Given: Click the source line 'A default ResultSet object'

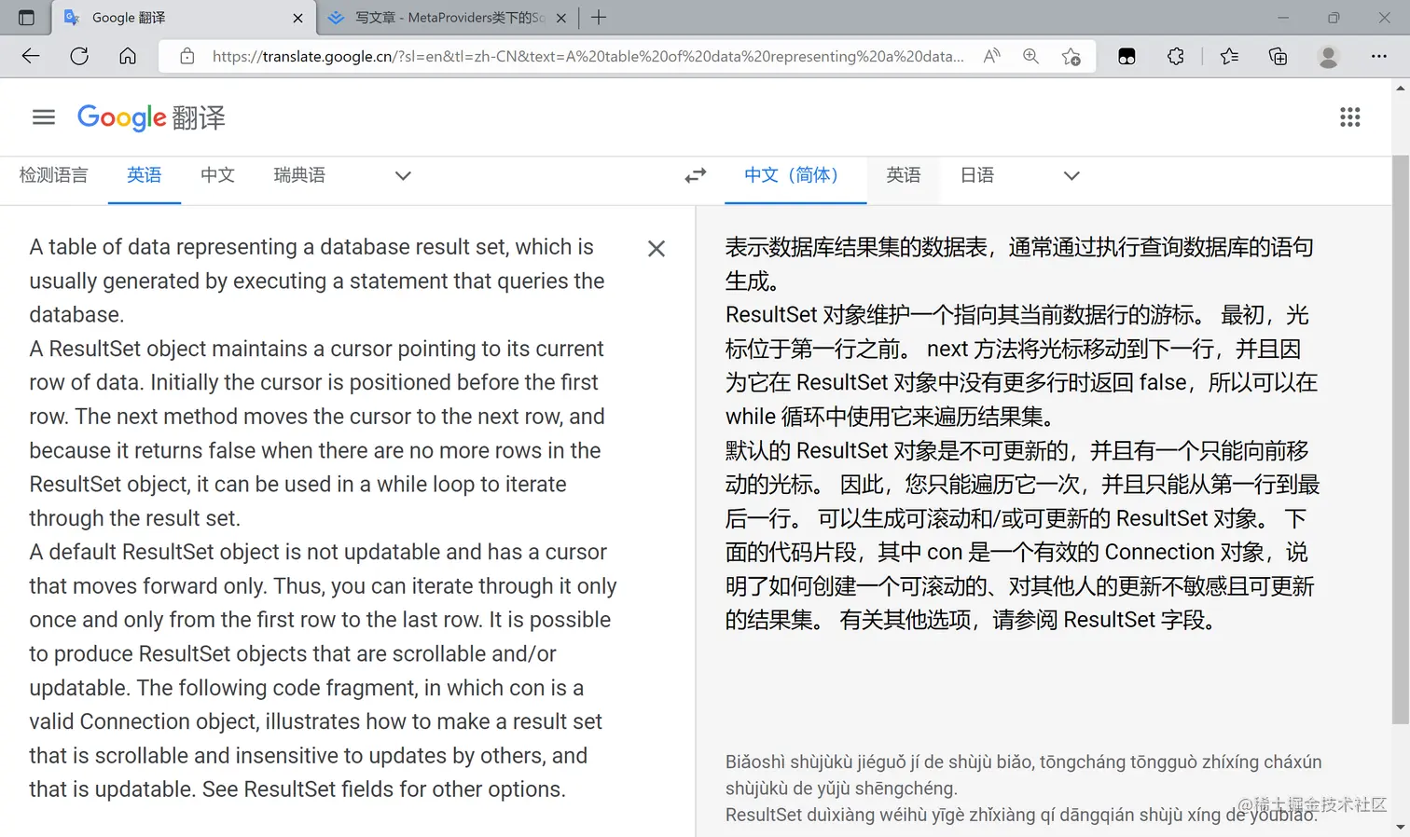Looking at the screenshot, I should (x=318, y=552).
